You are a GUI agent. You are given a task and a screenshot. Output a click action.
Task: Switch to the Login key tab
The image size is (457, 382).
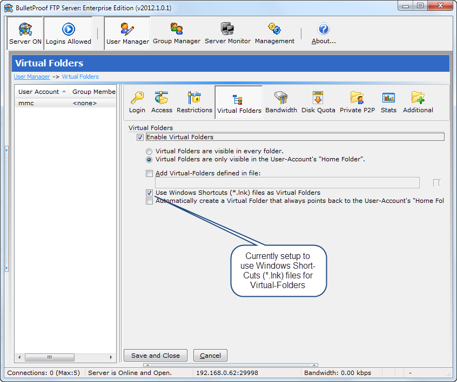point(137,102)
